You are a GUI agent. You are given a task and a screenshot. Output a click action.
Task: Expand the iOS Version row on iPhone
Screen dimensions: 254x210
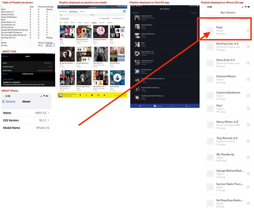pos(49,120)
